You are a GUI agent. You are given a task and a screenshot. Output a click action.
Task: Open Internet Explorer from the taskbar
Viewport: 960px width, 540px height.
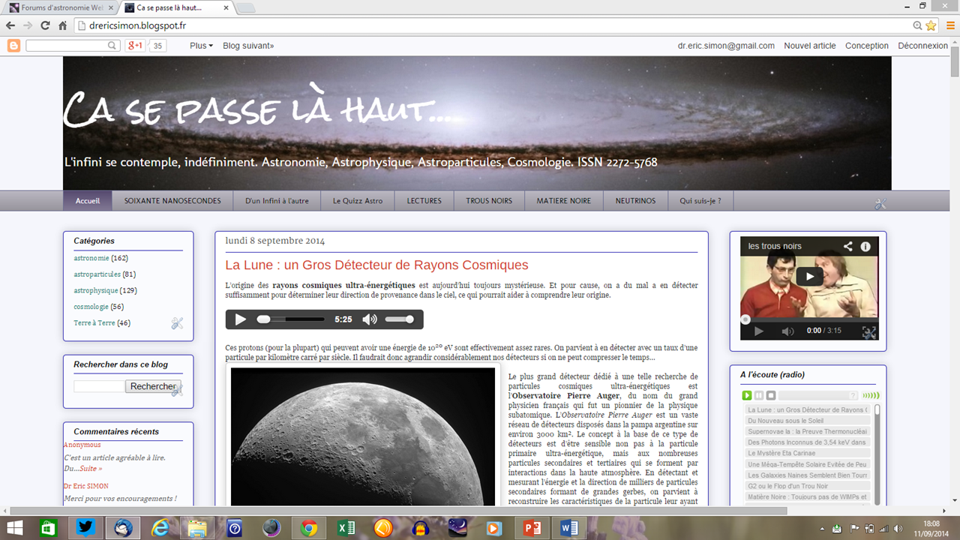pos(161,528)
